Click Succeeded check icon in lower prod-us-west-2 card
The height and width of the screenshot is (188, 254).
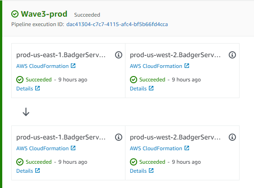134,162
